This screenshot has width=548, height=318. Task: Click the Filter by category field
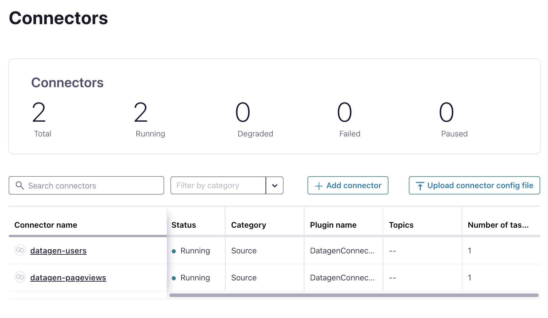click(x=218, y=185)
